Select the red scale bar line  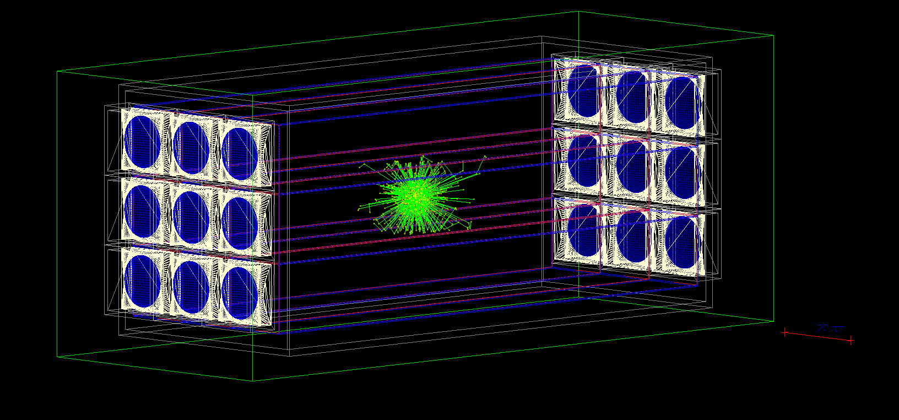coord(818,336)
